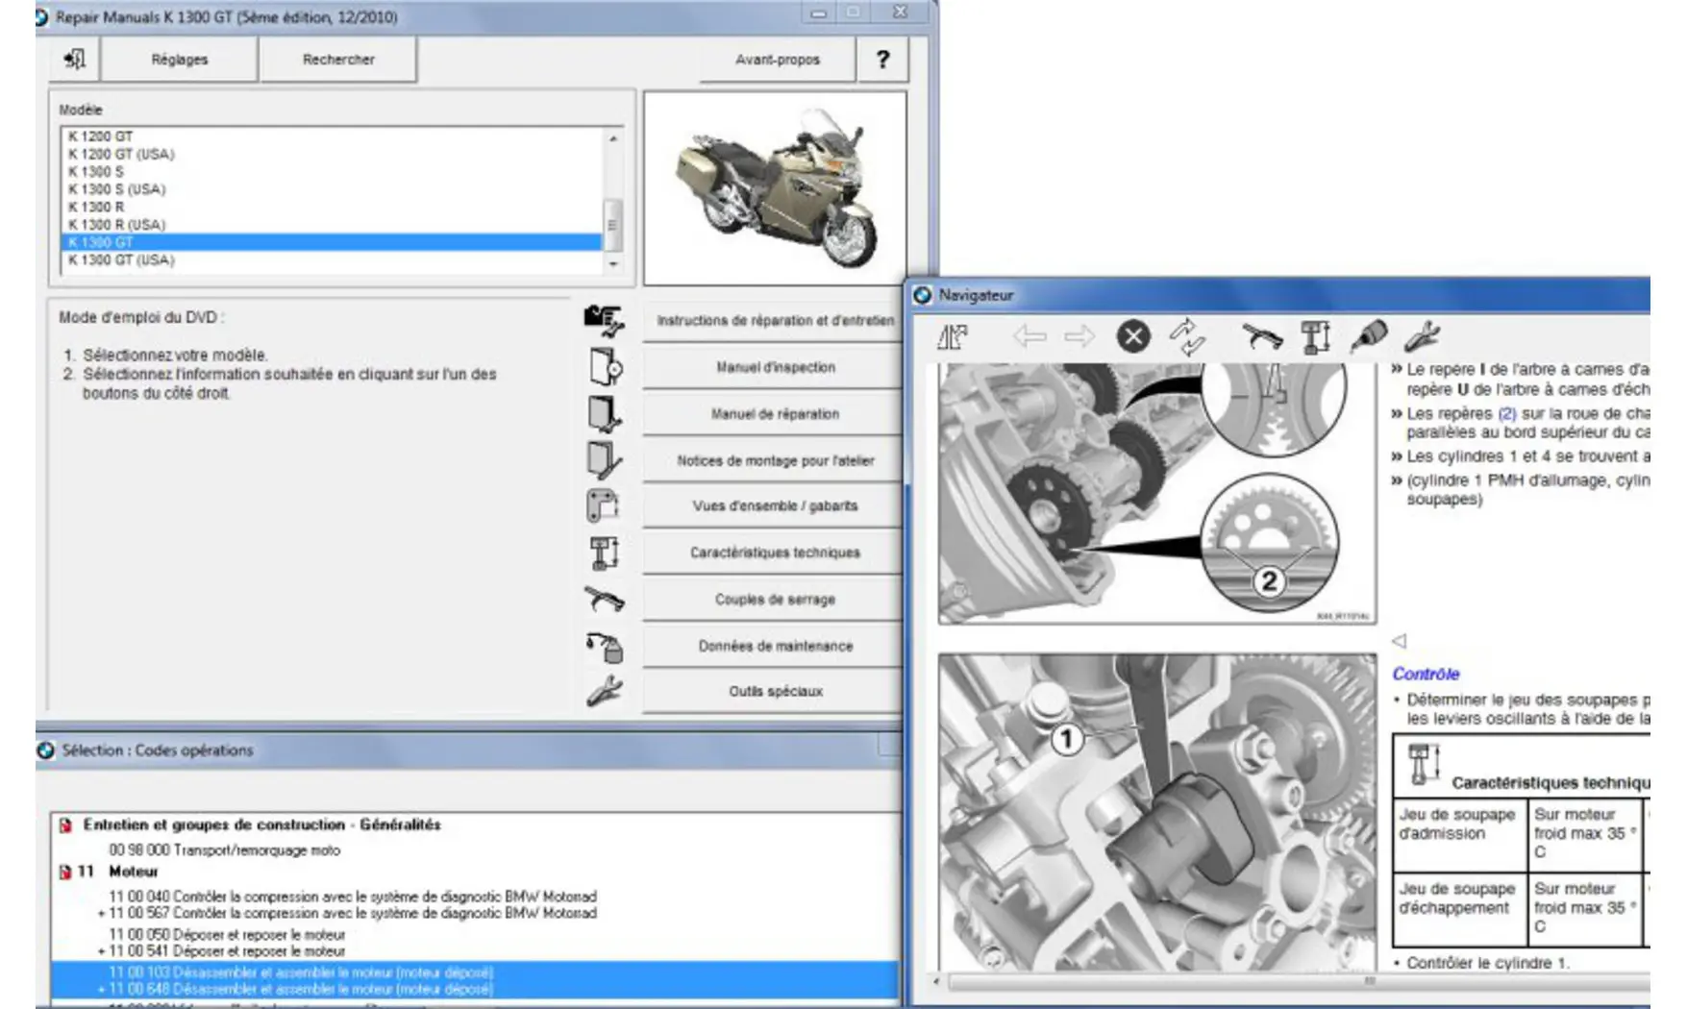Click workshop assembly notices icon
The height and width of the screenshot is (1009, 1687).
[x=605, y=460]
